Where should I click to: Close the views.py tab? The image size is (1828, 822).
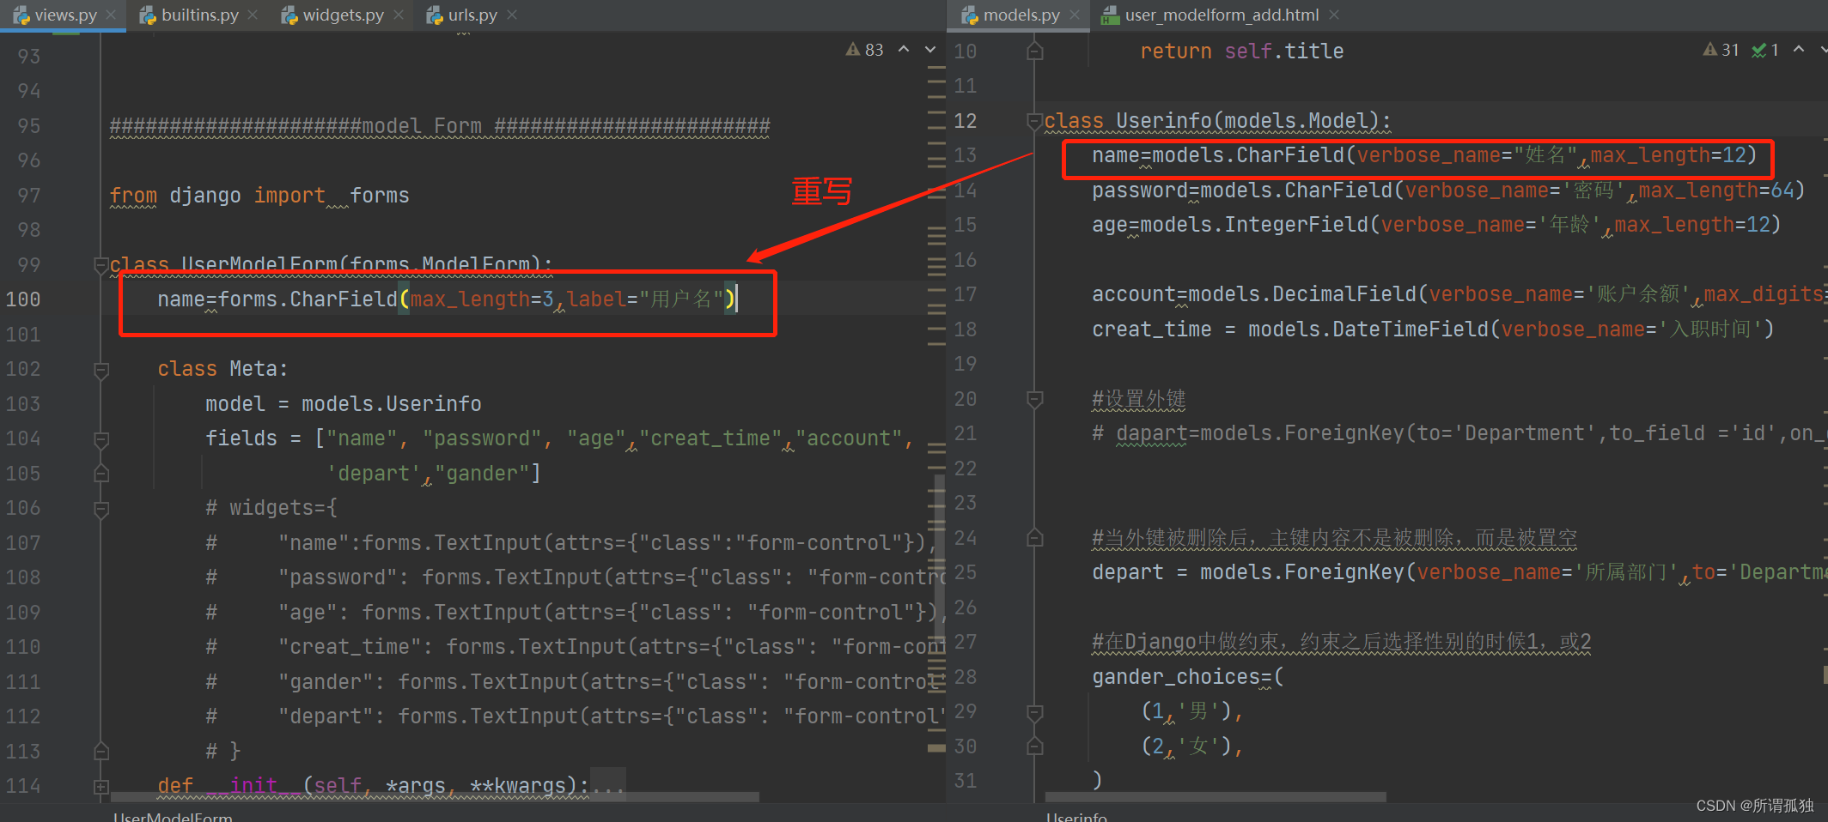click(111, 15)
